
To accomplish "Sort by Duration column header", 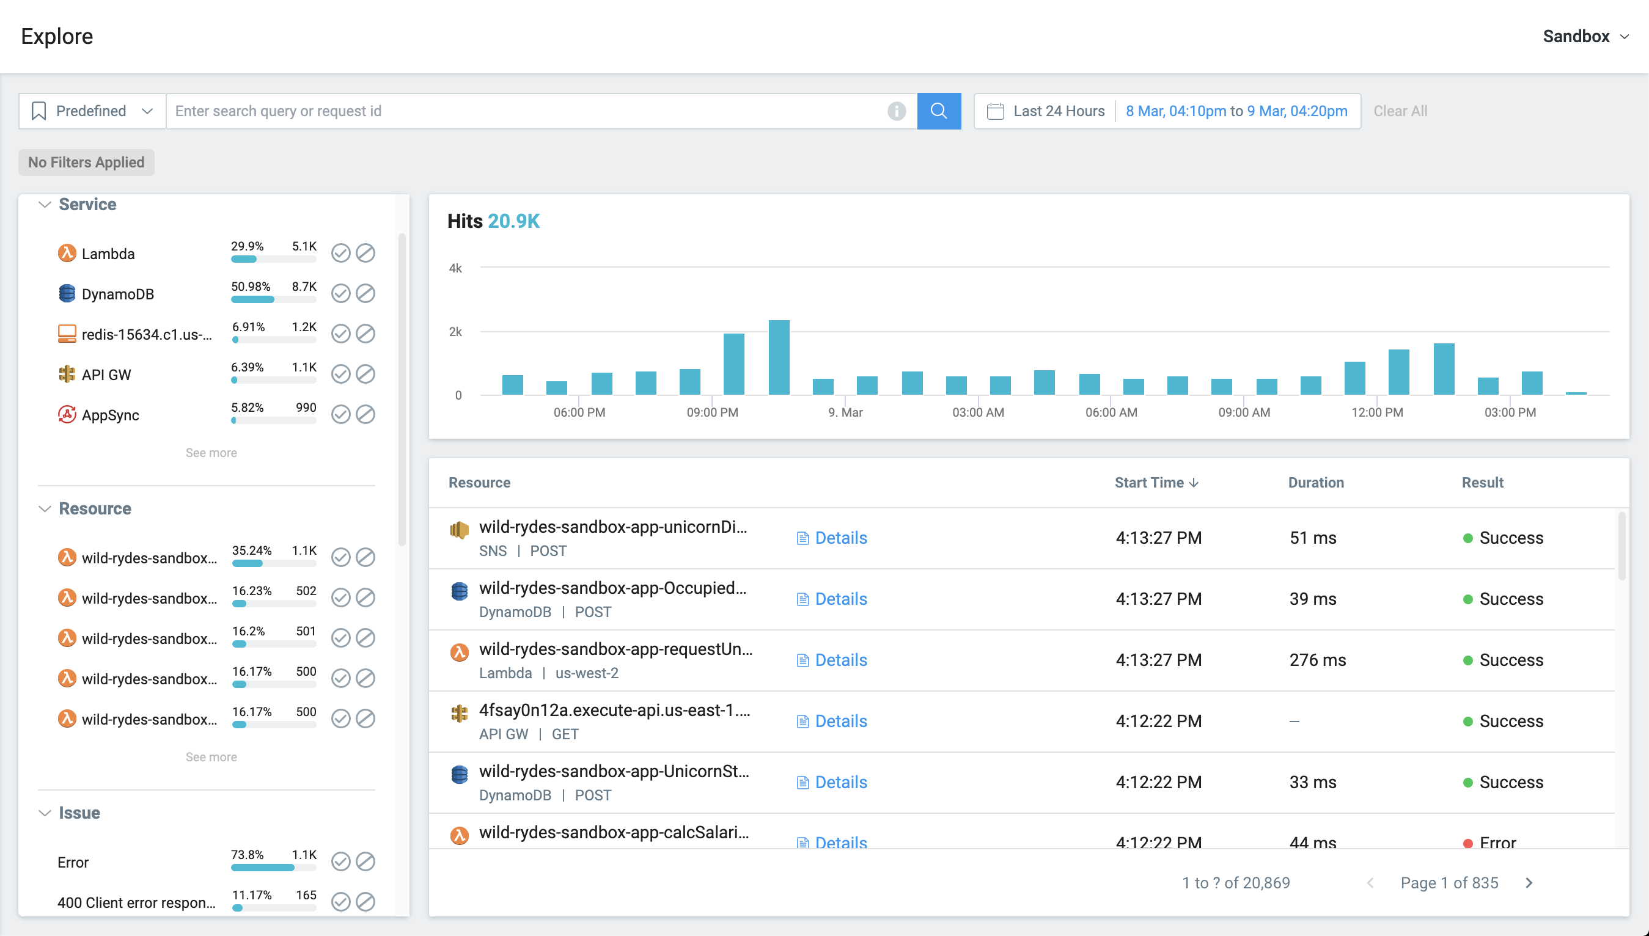I will (x=1315, y=483).
